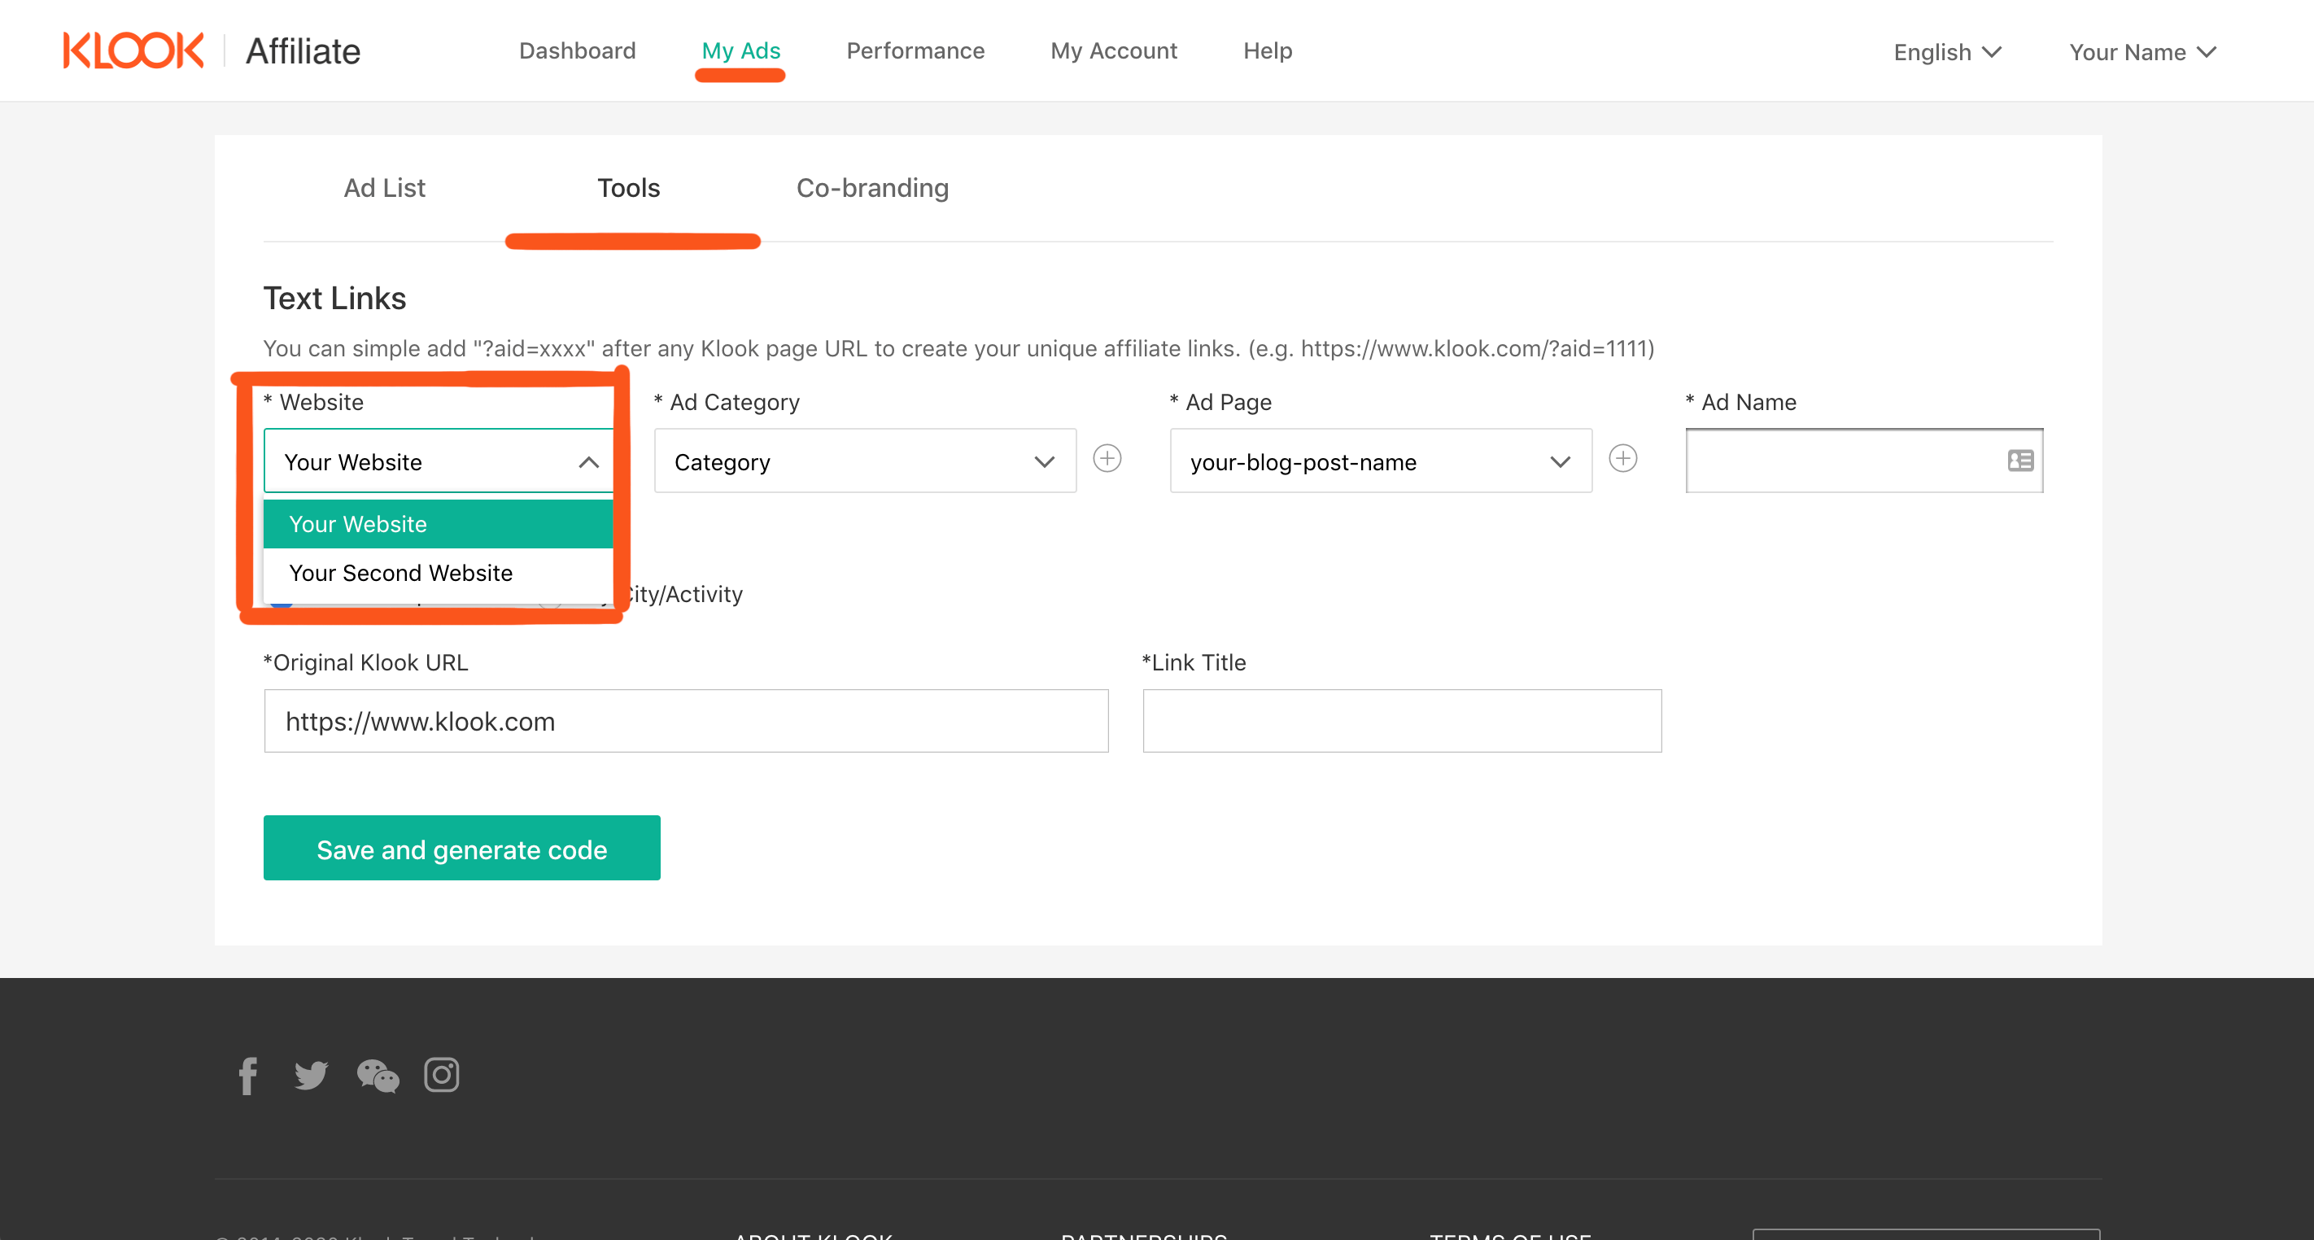Viewport: 2314px width, 1240px height.
Task: Open the Your Name account dropdown
Action: tap(2142, 52)
